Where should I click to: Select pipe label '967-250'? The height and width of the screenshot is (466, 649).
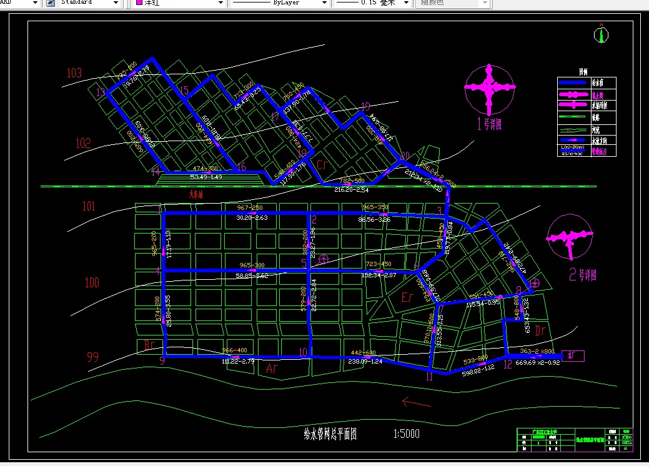pos(250,207)
